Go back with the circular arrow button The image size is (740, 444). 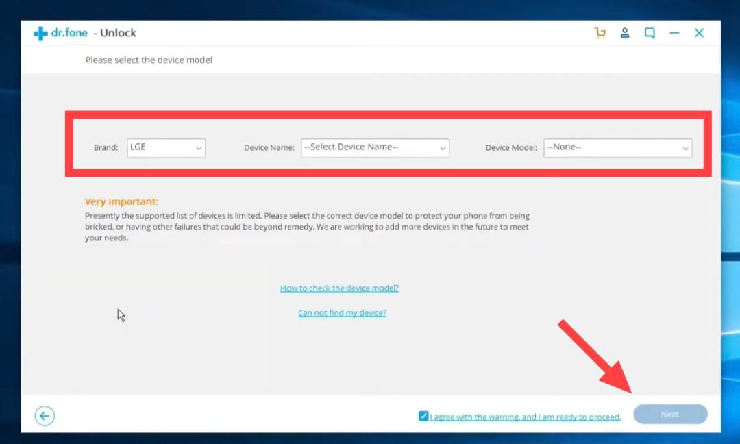point(45,416)
